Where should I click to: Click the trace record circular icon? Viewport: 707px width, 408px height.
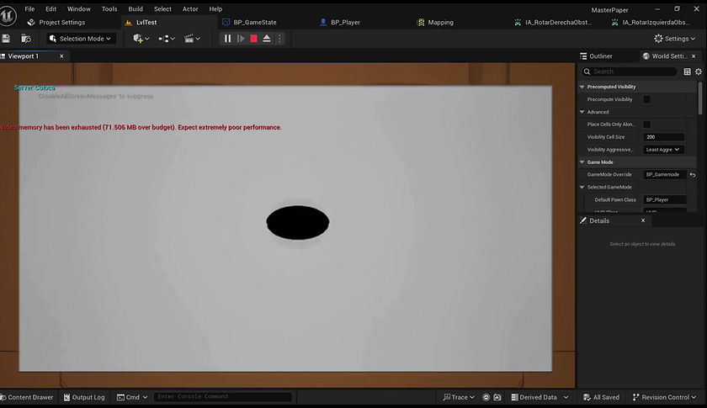tap(486, 397)
